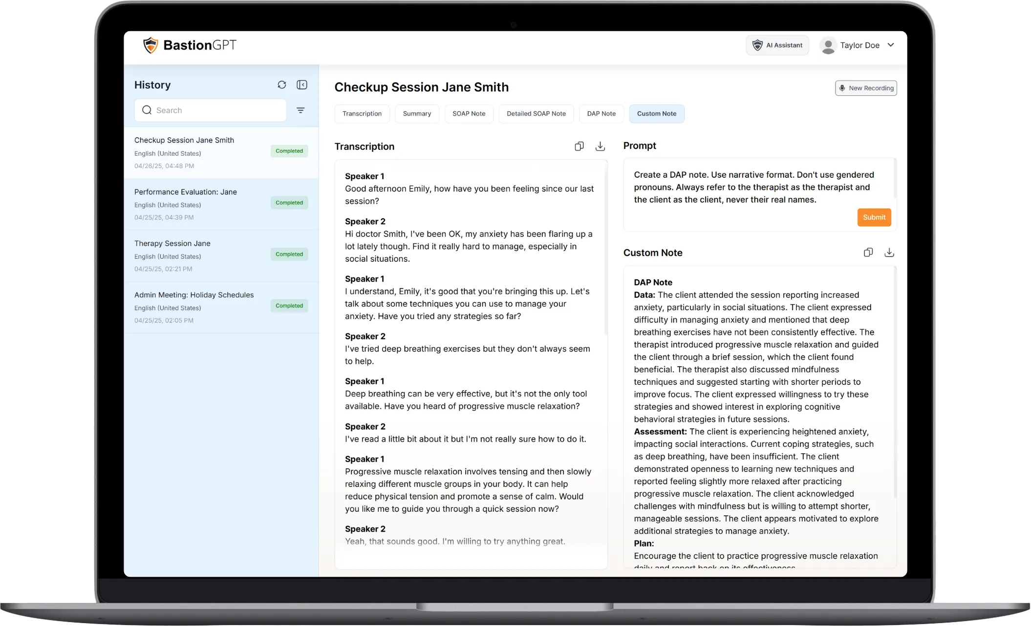The image size is (1031, 627).
Task: Expand the Taylor Doe account dropdown
Action: click(x=891, y=45)
